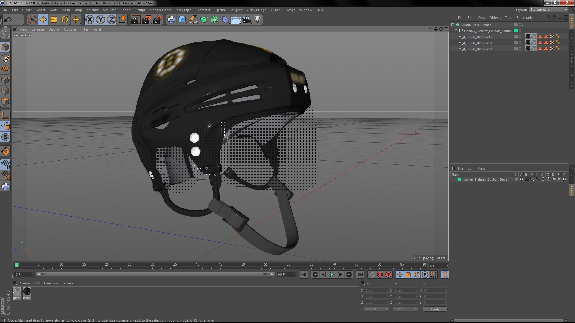Viewport: 575px width, 323px height.
Task: Open the MoGraph array green icon
Action: [214, 20]
